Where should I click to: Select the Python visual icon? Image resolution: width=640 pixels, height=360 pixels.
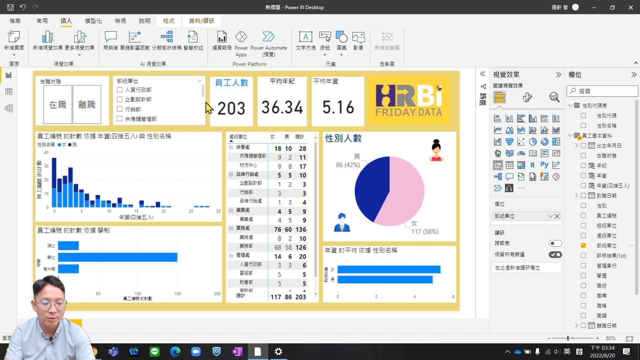pyautogui.click(x=544, y=165)
